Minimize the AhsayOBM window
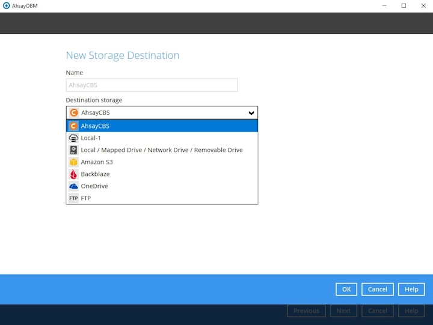Screen dimensions: 433x325 [384, 6]
